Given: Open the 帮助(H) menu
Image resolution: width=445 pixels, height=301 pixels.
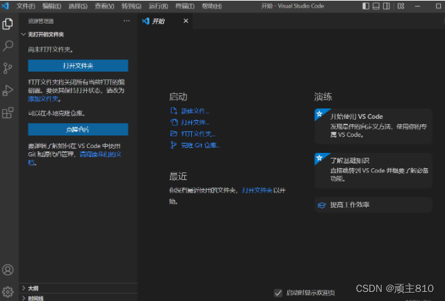Looking at the screenshot, I should 211,6.
